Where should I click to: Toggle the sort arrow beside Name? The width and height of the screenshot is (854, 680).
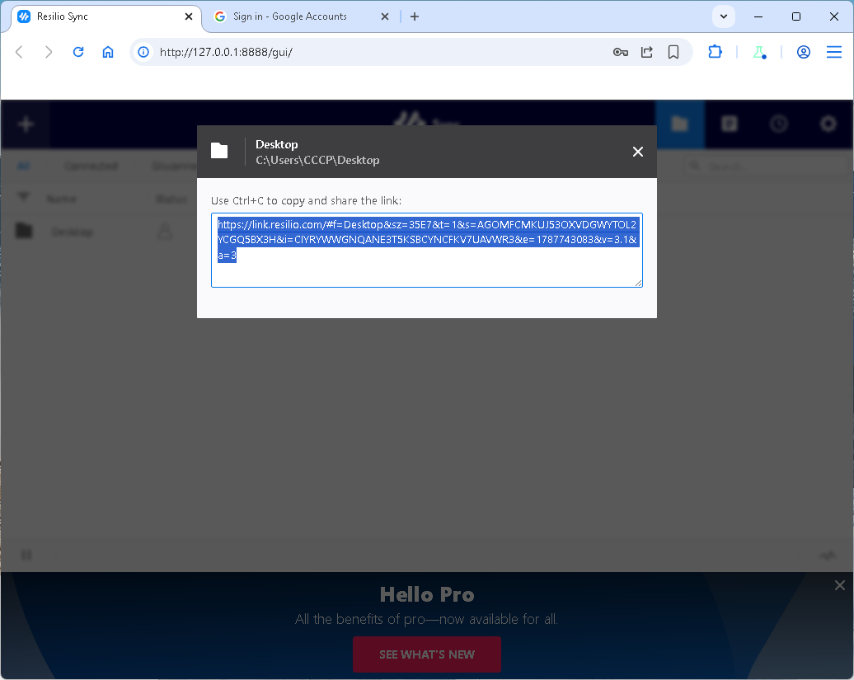23,197
